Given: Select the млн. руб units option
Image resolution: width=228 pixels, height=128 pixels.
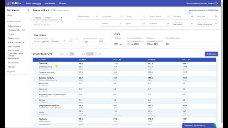Looking at the screenshot, I should [x=98, y=54].
